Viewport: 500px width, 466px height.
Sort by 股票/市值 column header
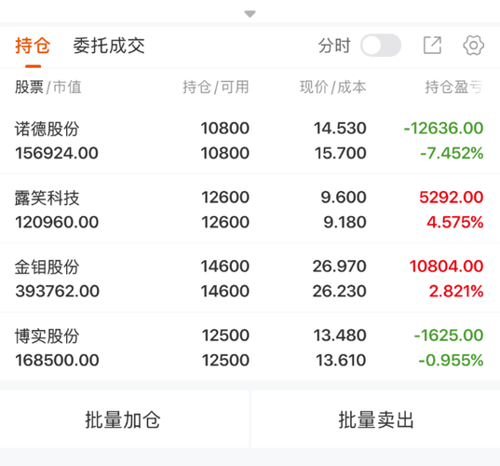pyautogui.click(x=48, y=87)
